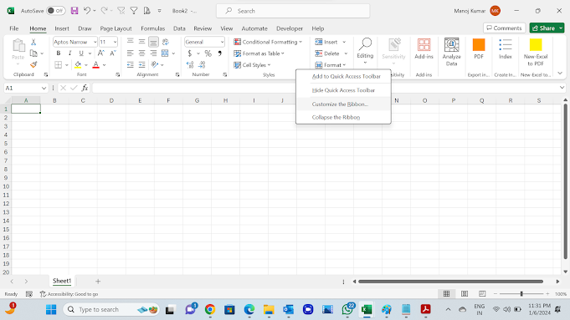
Task: Apply Italic formatting
Action: point(69,53)
